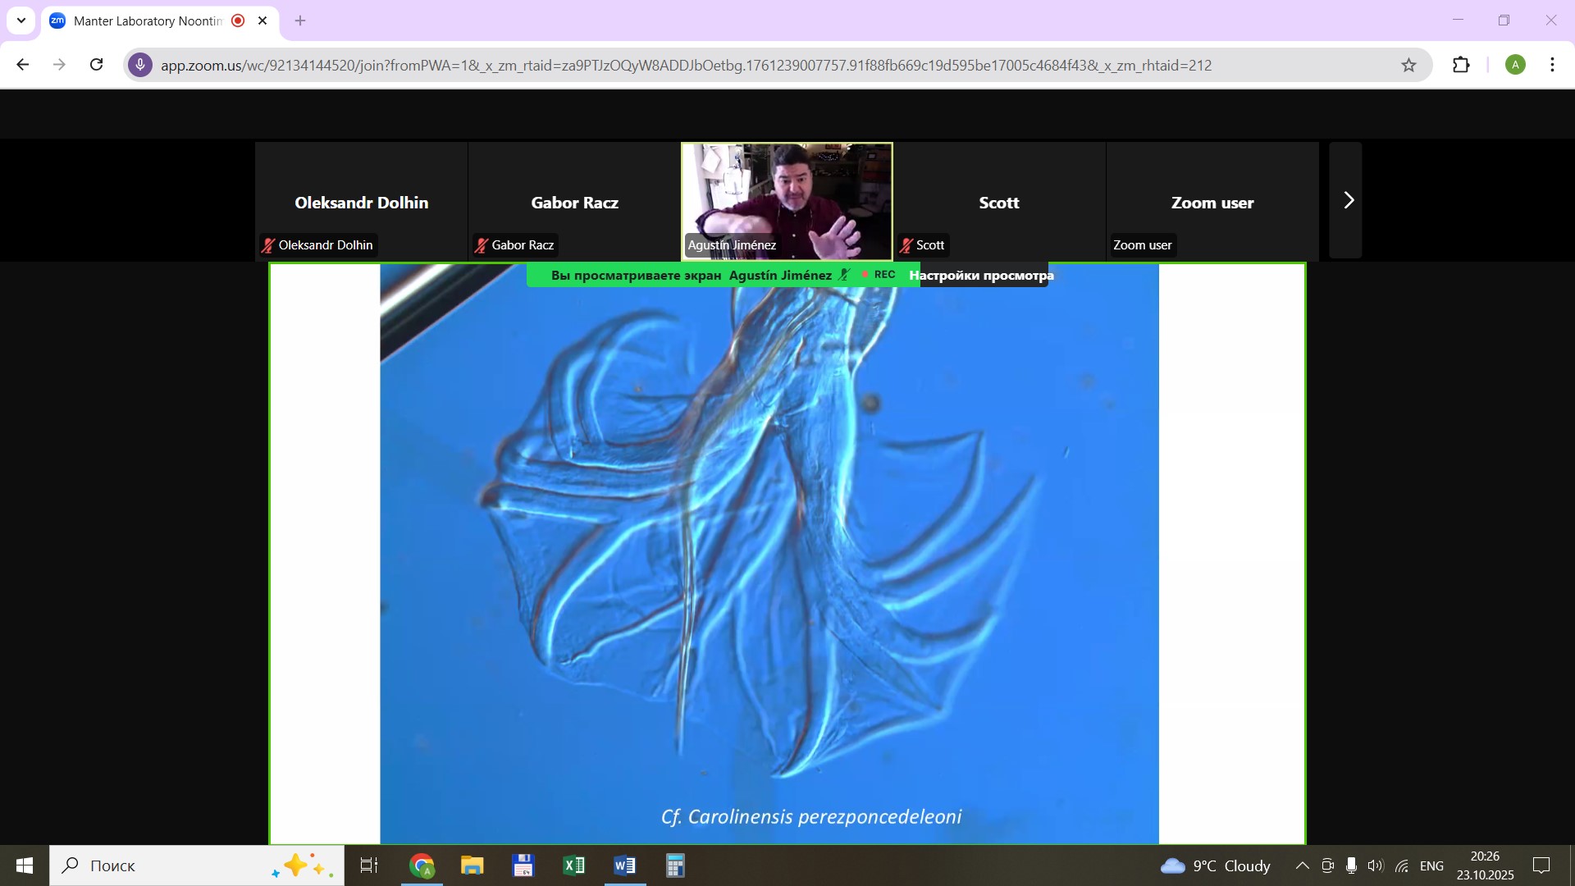Click the URL address field
Viewport: 1575px width, 886px height.
tap(686, 65)
